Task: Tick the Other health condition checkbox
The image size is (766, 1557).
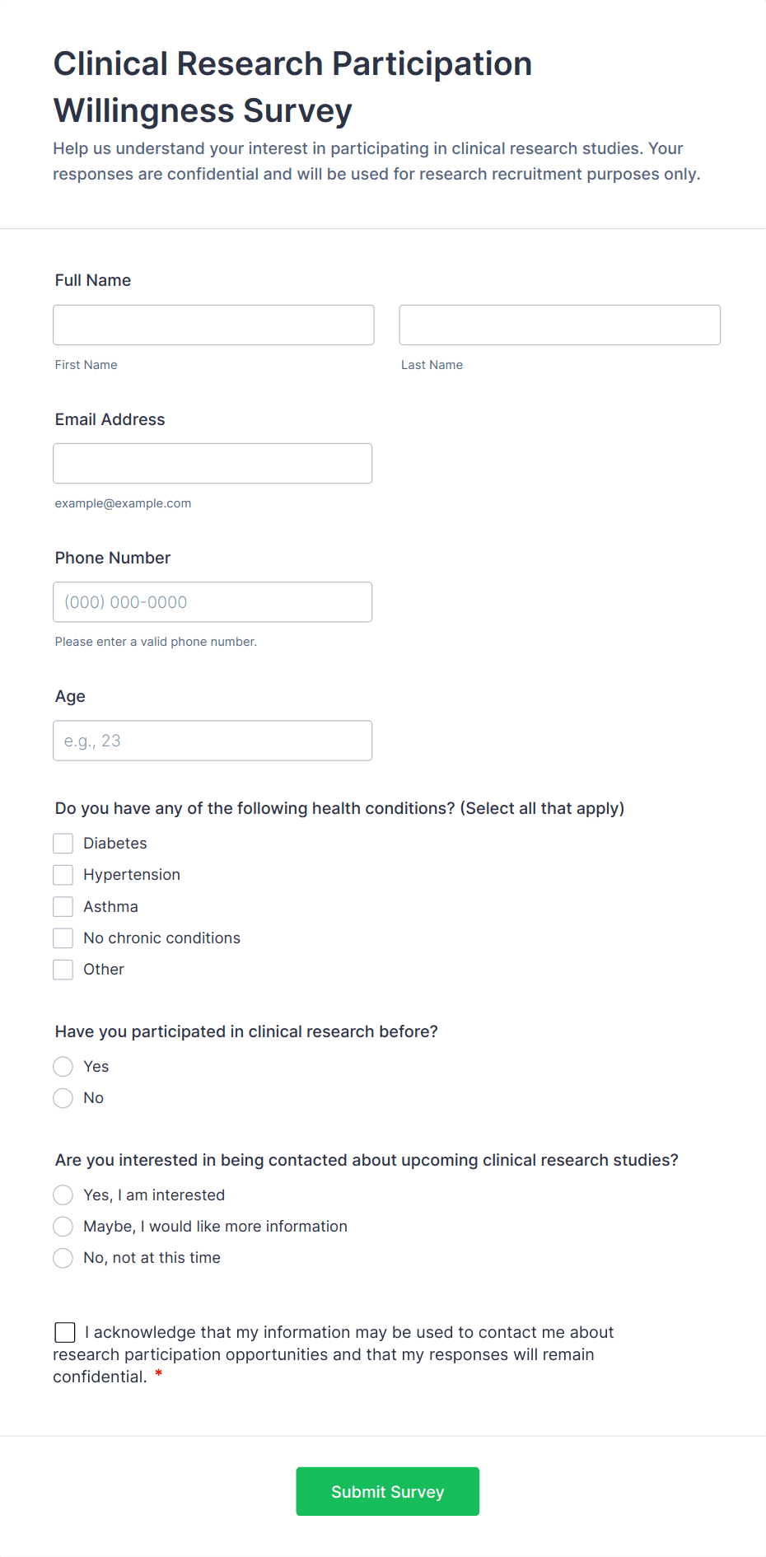Action: (63, 970)
